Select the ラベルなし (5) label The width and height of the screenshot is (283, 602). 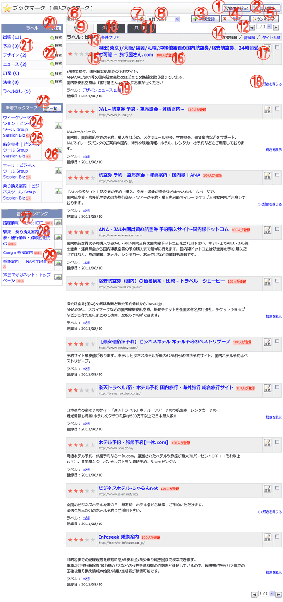(x=17, y=91)
